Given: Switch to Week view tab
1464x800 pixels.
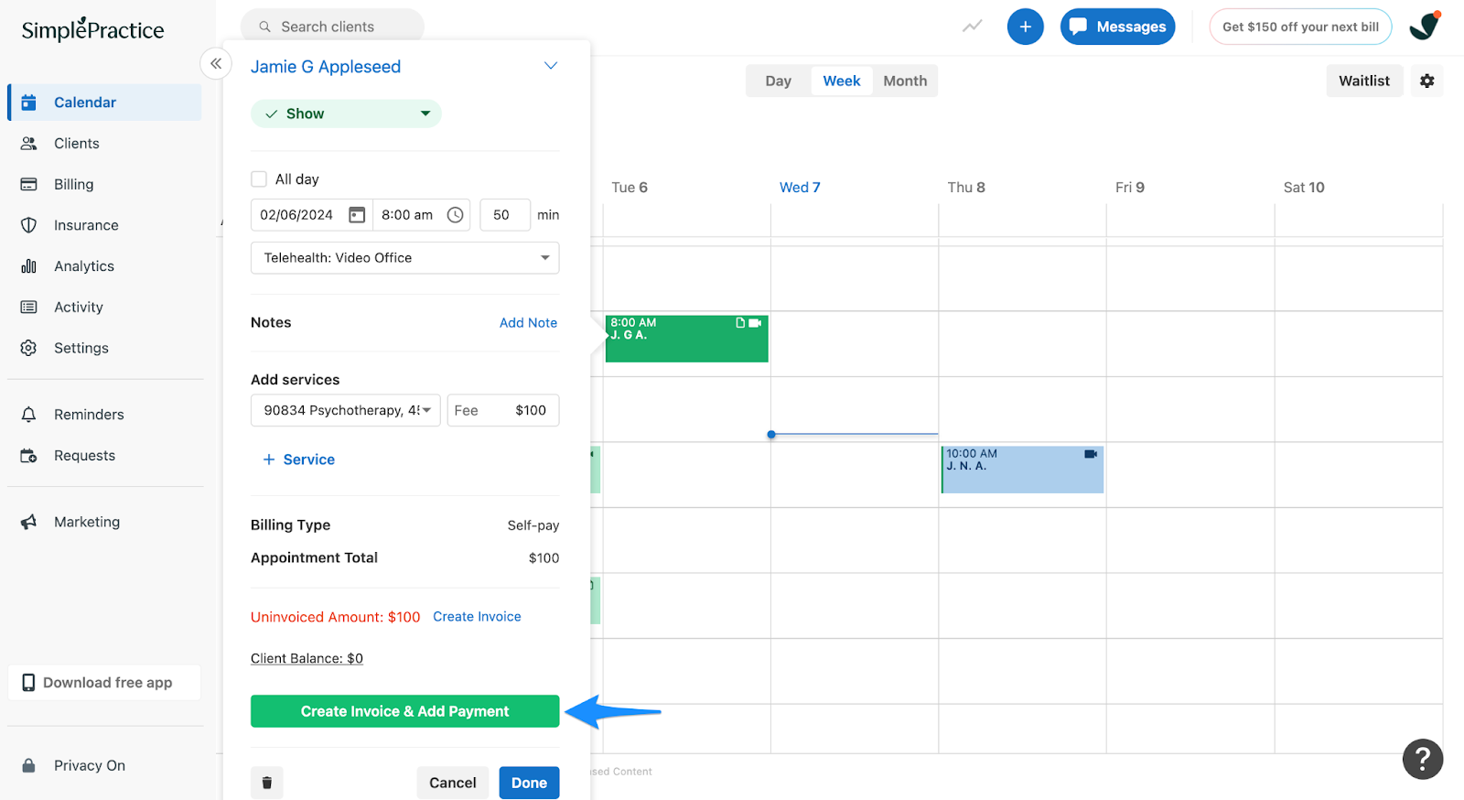Looking at the screenshot, I should tap(841, 81).
